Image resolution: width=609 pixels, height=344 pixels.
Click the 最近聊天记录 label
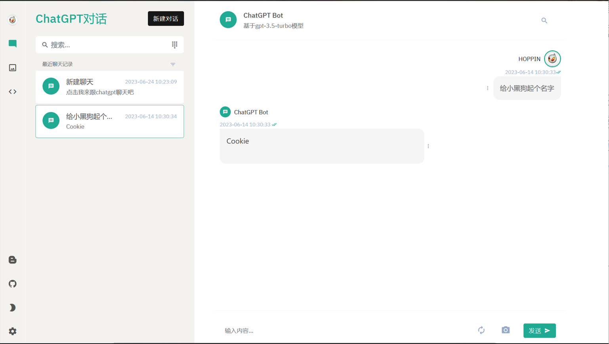(57, 64)
